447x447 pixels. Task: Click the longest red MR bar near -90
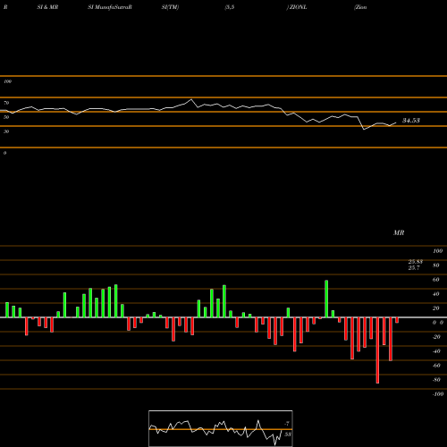377,350
